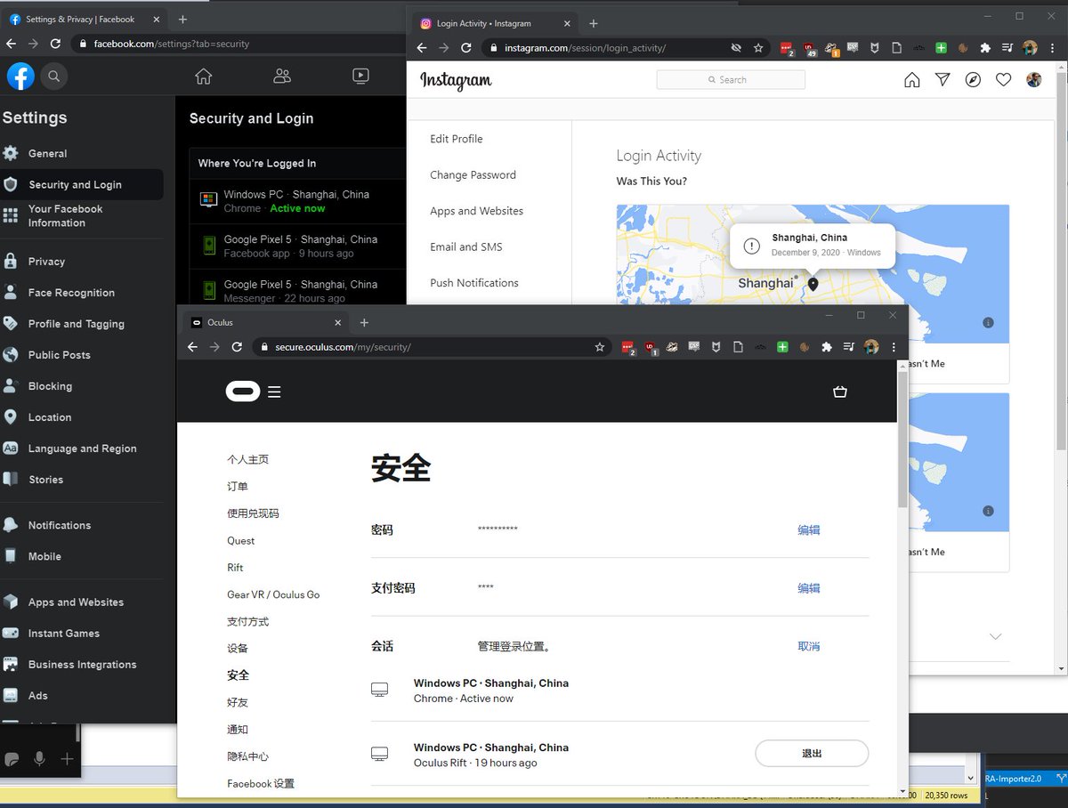This screenshot has width=1068, height=808.
Task: Open new tab in Facebook window
Action: [x=182, y=19]
